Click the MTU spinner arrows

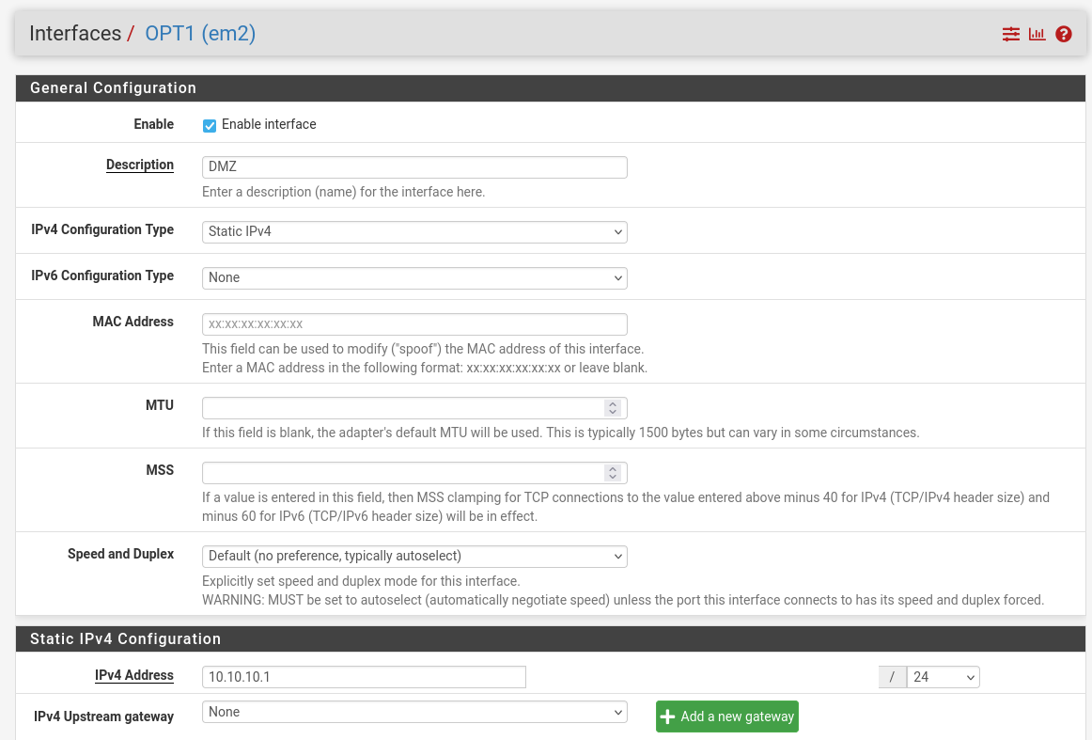tap(613, 407)
